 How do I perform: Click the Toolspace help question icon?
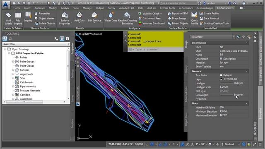pos(67,39)
